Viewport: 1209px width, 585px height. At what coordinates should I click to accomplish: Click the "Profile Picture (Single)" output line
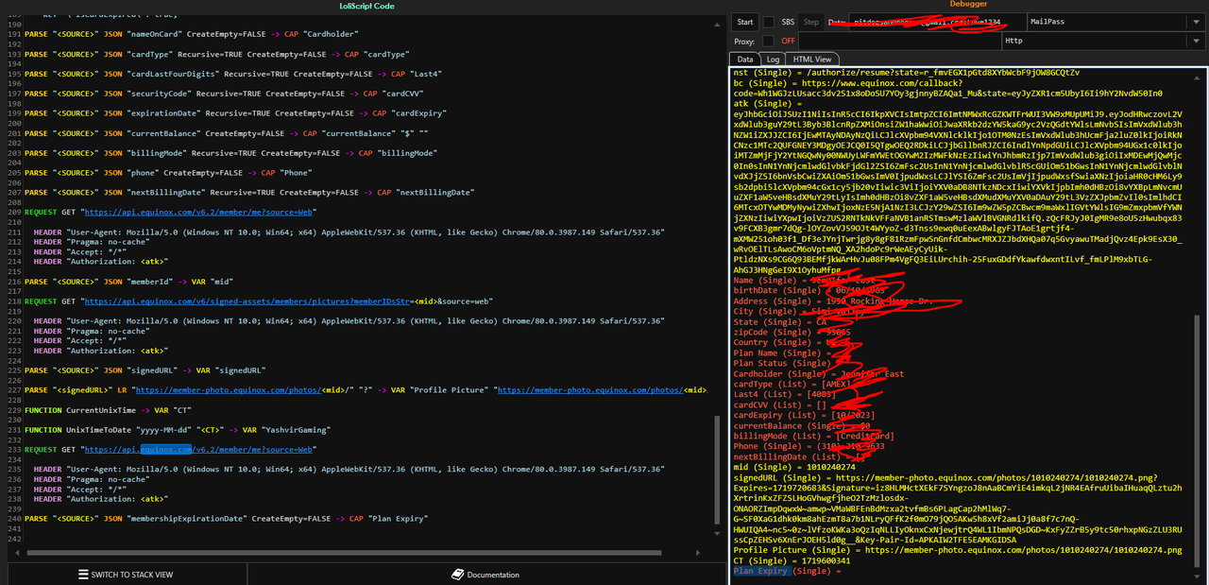coord(958,550)
